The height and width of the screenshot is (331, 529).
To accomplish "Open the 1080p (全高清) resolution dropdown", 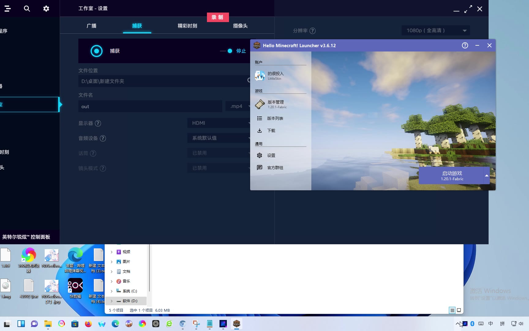I will tap(436, 30).
